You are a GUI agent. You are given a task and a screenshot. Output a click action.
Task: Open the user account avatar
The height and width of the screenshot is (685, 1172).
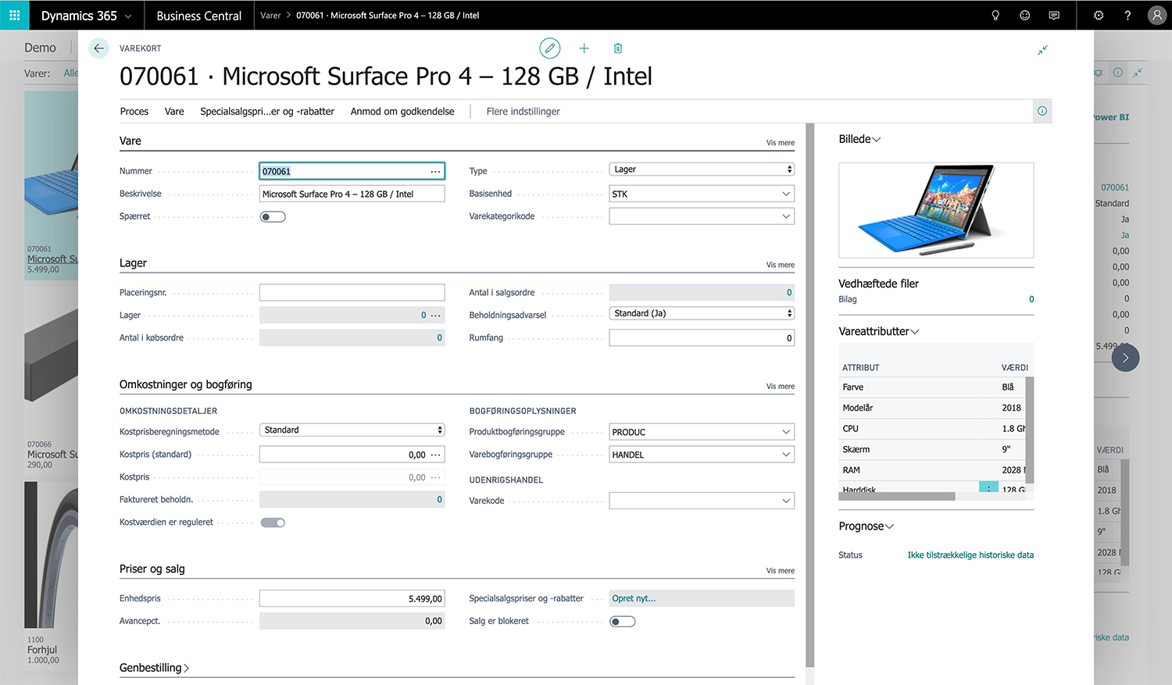point(1157,15)
